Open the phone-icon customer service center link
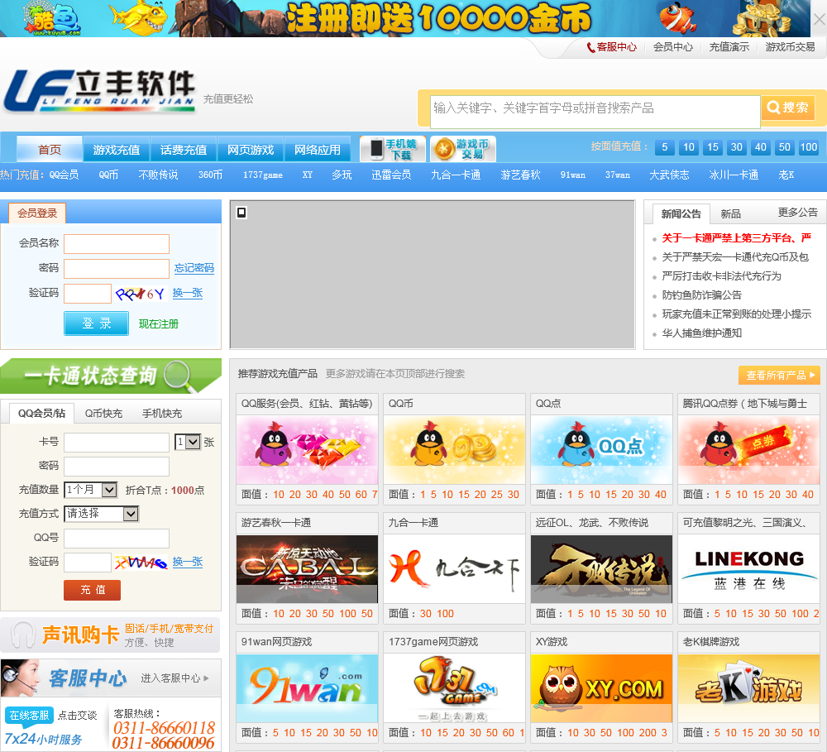This screenshot has height=752, width=827. pyautogui.click(x=612, y=47)
